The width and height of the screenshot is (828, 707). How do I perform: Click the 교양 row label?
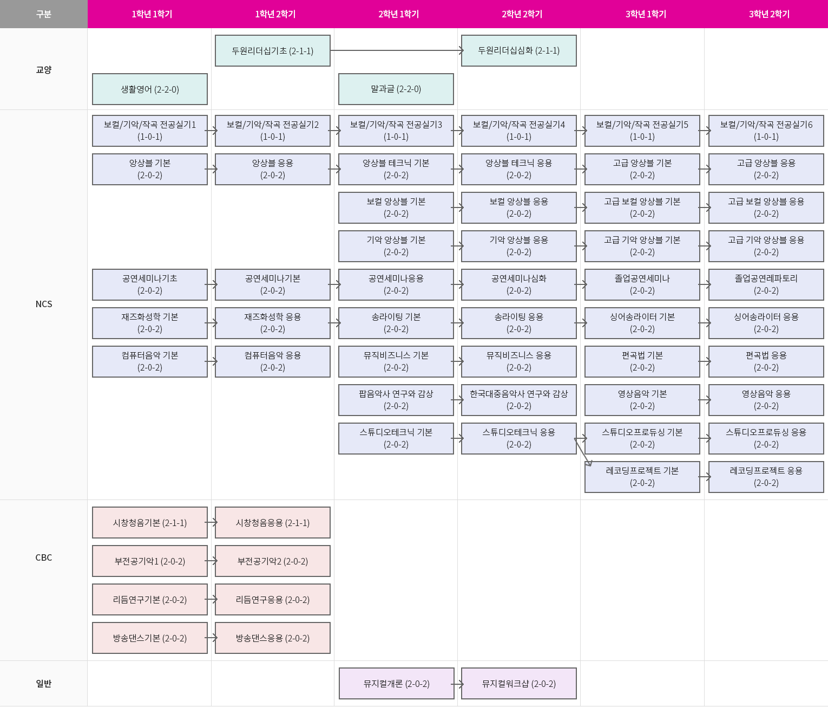click(44, 69)
